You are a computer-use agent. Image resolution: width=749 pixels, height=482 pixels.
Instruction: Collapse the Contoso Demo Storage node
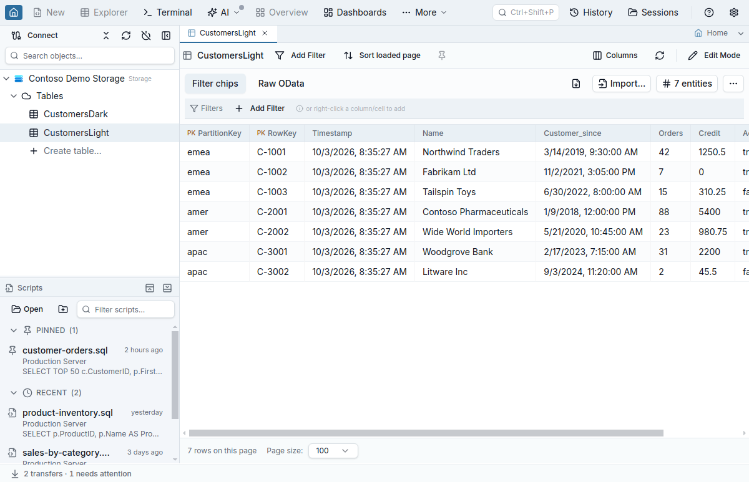pos(7,79)
